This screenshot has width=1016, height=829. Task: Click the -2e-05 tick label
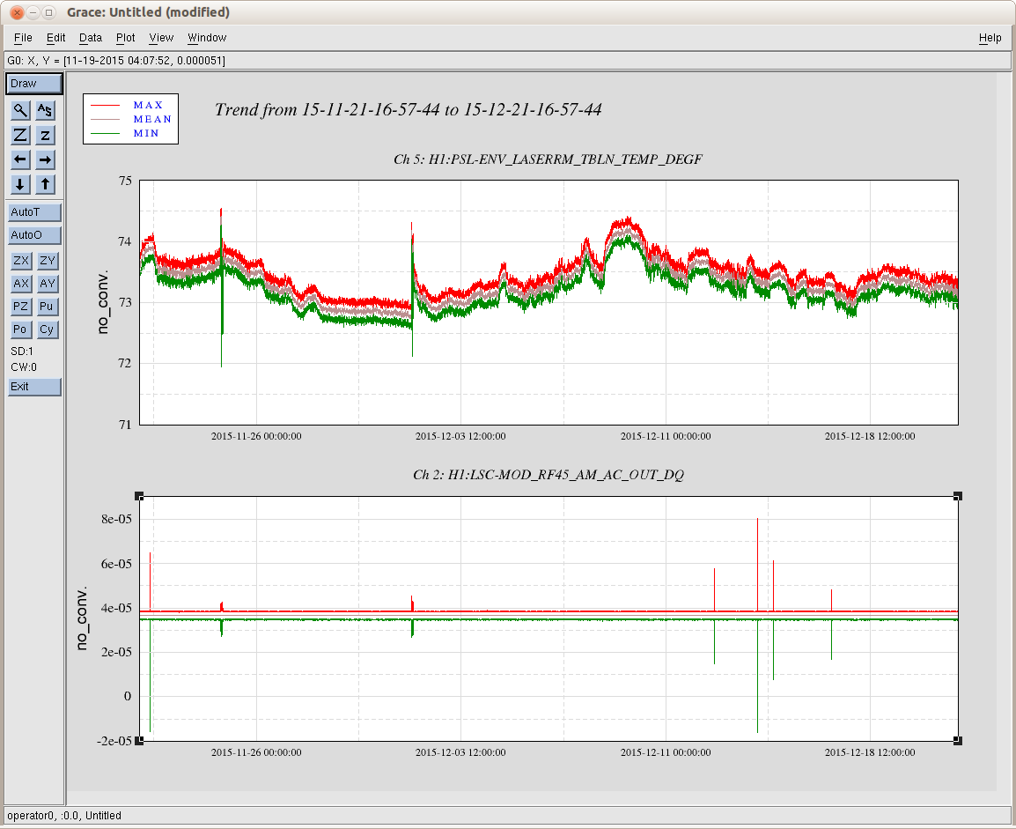coord(114,741)
